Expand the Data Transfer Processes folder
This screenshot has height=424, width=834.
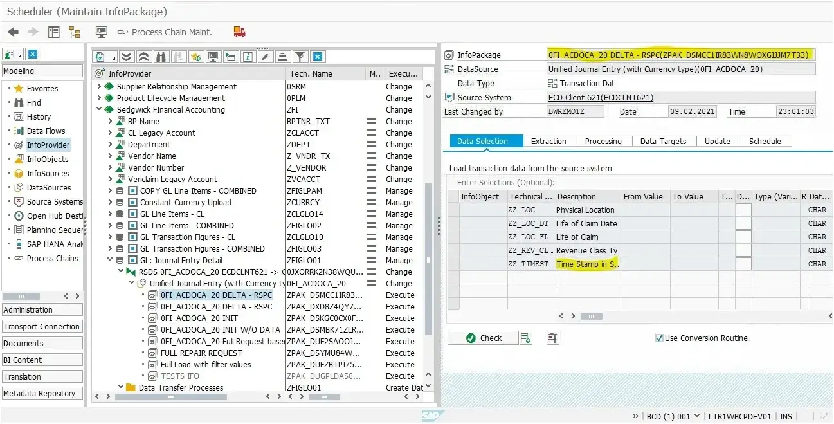coord(120,387)
